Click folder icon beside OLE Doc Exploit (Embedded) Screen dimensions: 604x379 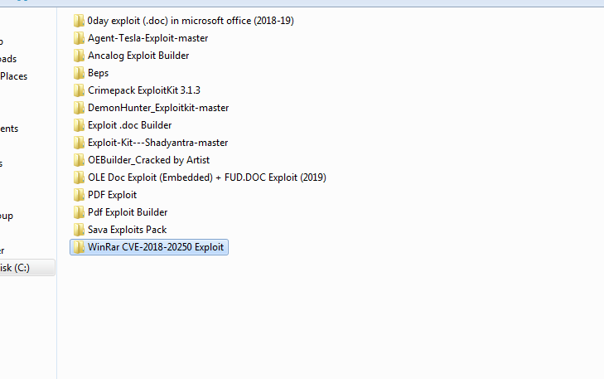click(79, 177)
